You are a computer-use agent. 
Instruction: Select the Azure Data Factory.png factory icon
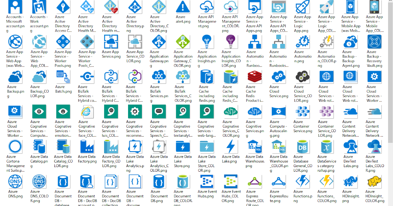point(87,146)
